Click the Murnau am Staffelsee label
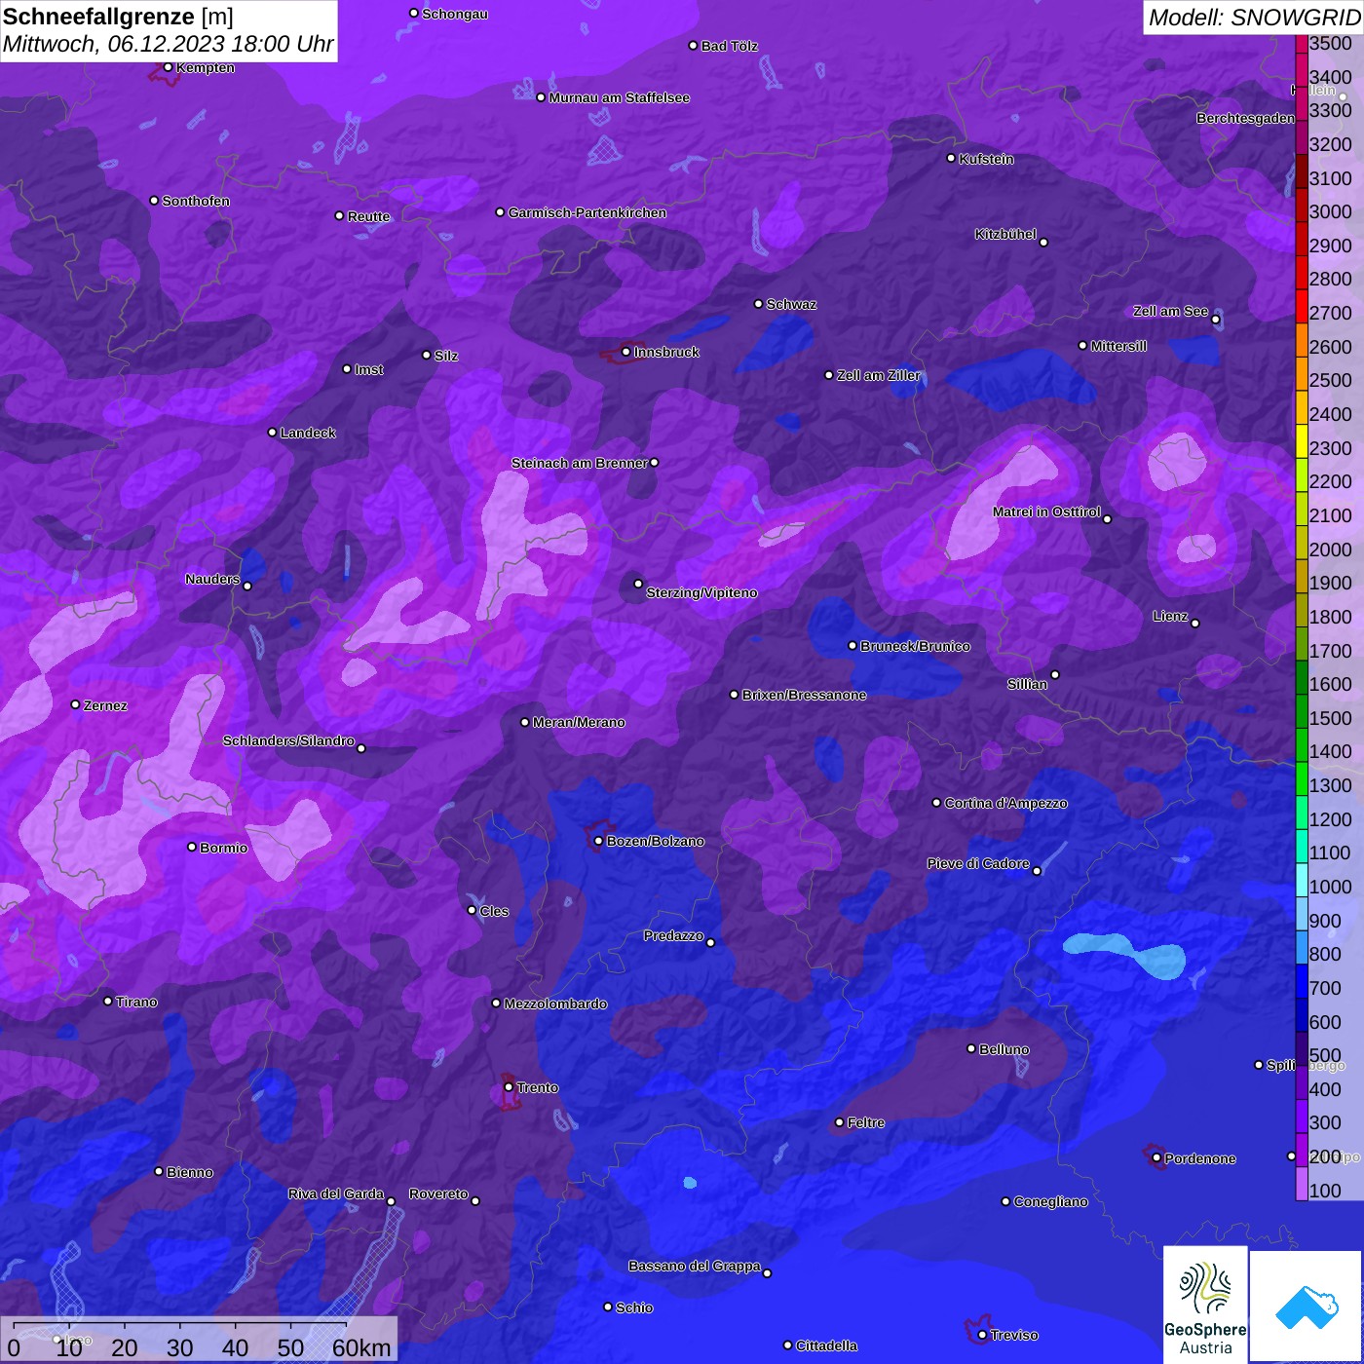The height and width of the screenshot is (1364, 1364). 620,97
